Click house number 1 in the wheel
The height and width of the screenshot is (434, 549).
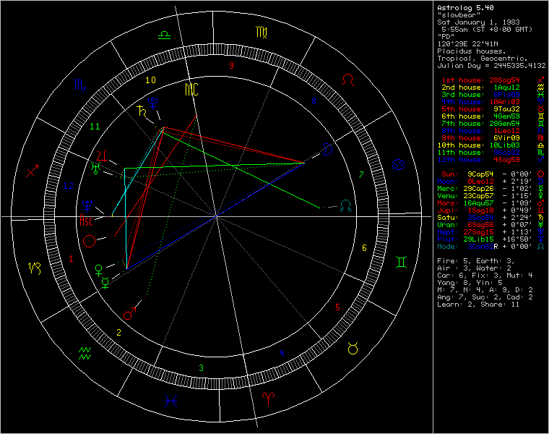coord(71,259)
